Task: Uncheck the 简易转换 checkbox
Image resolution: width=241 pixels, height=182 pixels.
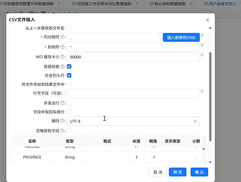Action: 69,67
